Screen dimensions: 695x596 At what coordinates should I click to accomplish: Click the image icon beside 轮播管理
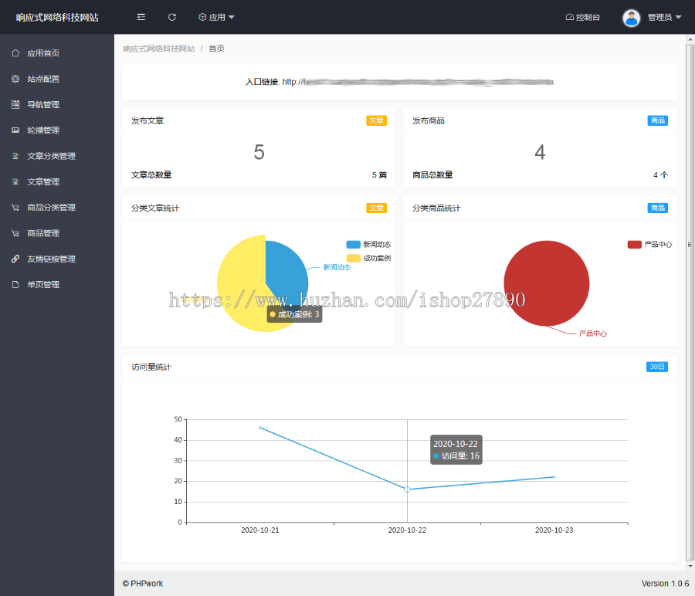point(15,130)
